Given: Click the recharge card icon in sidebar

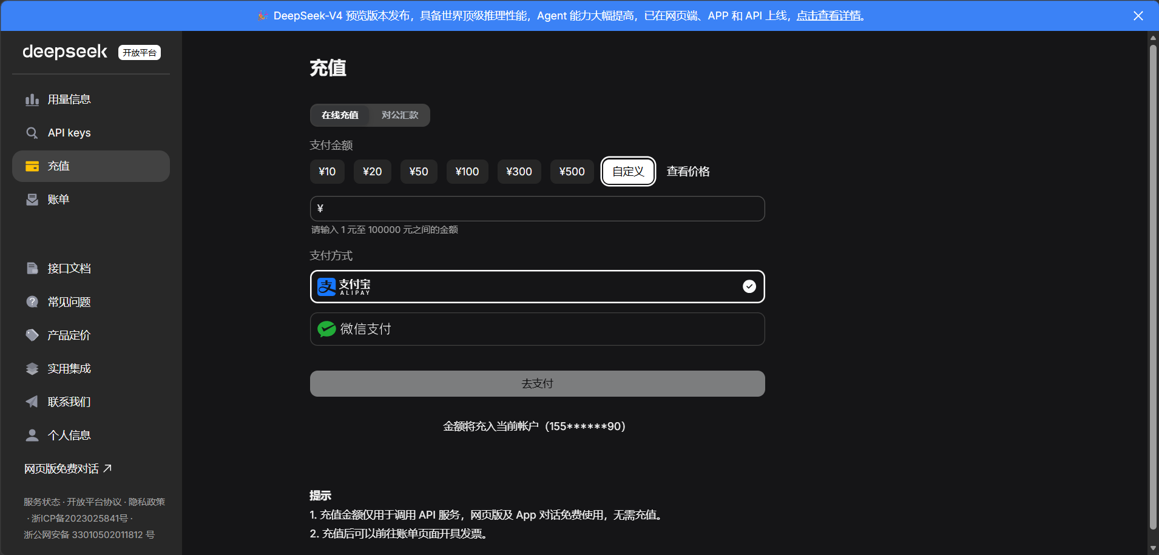Looking at the screenshot, I should point(32,166).
